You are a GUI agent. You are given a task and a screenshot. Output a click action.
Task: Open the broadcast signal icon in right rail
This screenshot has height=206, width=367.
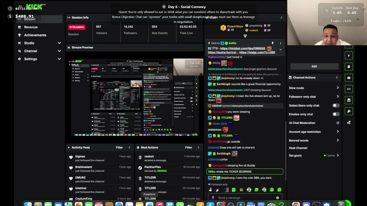point(349,89)
